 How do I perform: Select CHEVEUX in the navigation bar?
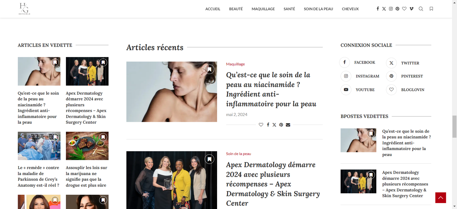(x=350, y=9)
